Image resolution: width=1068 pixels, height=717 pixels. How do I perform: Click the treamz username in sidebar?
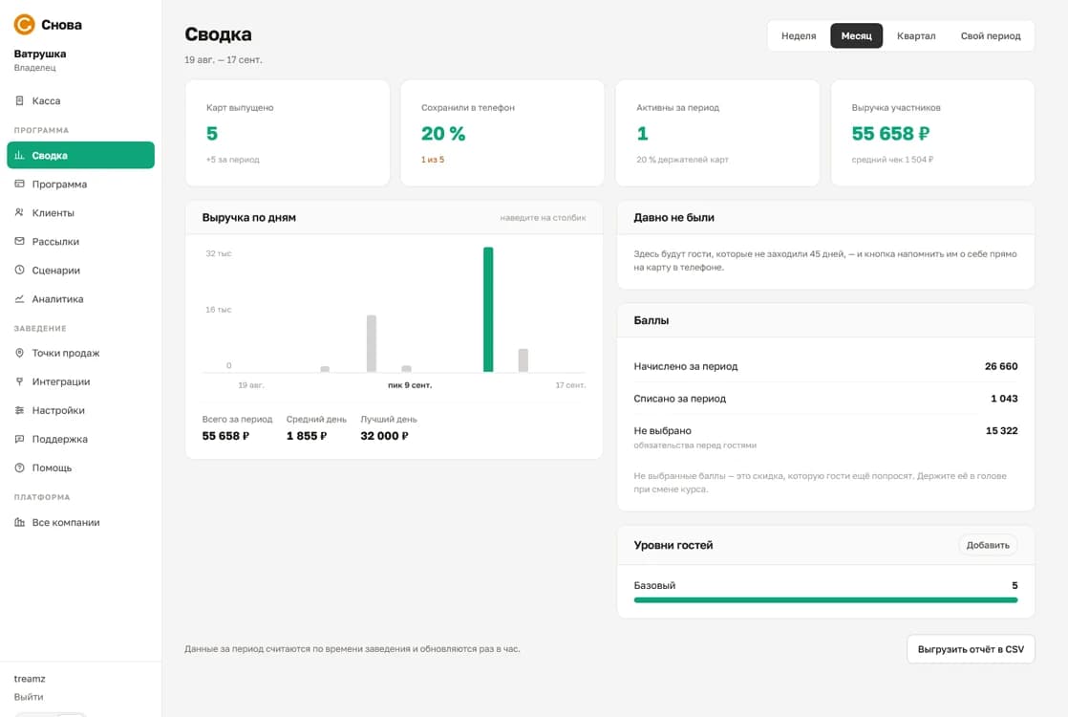(30, 679)
